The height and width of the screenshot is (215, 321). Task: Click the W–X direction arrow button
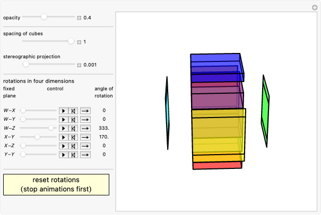(85, 110)
